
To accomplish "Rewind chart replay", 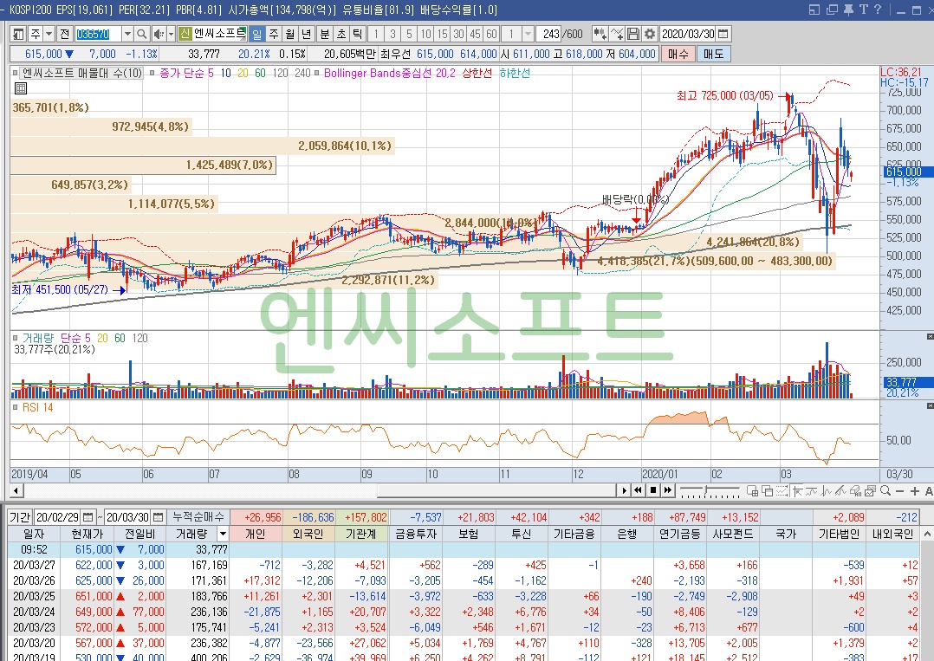I will coord(638,490).
